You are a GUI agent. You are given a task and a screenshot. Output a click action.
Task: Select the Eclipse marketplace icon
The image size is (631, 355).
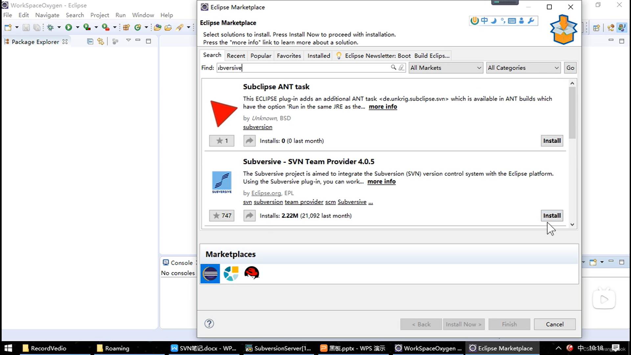[210, 273]
